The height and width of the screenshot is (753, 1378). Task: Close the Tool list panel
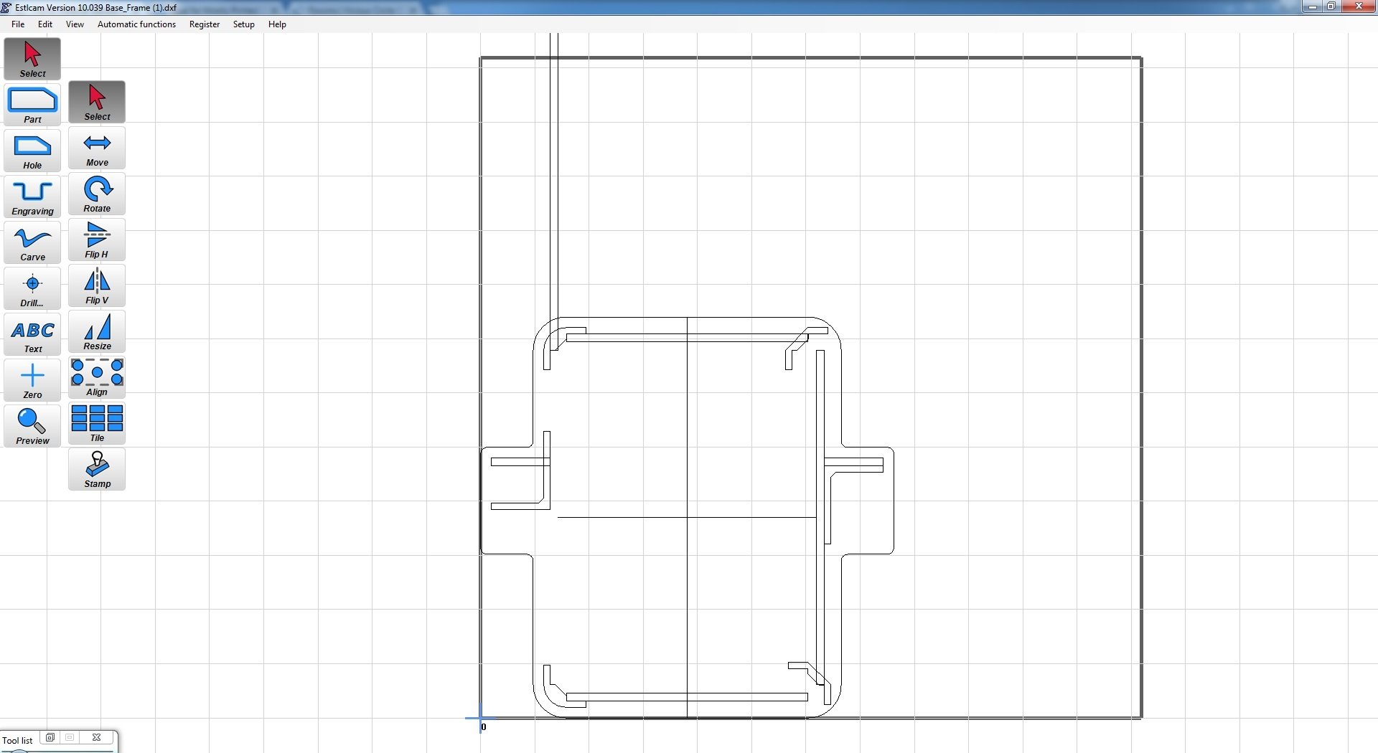pyautogui.click(x=96, y=737)
